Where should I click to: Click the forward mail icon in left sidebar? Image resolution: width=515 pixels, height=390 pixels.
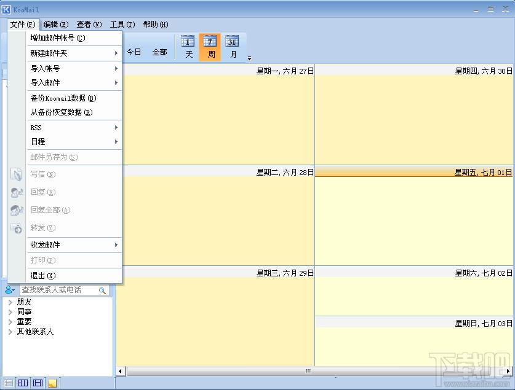pyautogui.click(x=17, y=228)
